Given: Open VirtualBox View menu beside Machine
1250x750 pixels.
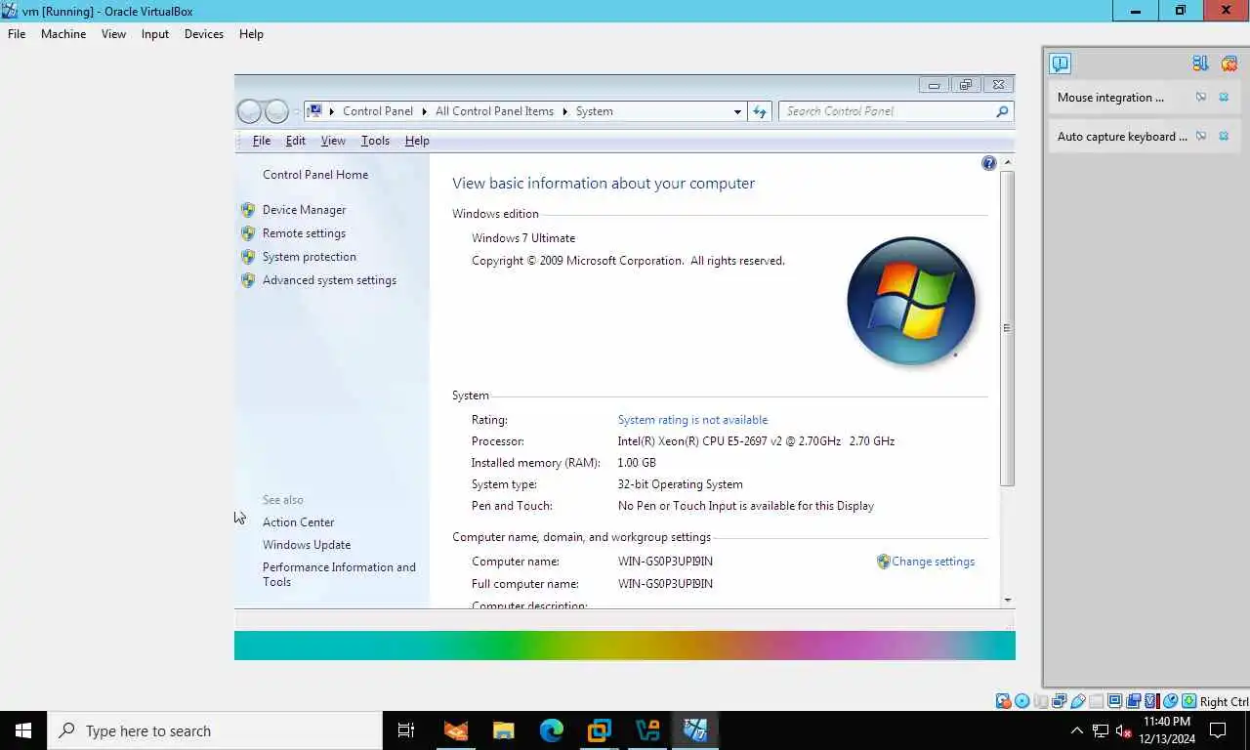Looking at the screenshot, I should pyautogui.click(x=114, y=34).
